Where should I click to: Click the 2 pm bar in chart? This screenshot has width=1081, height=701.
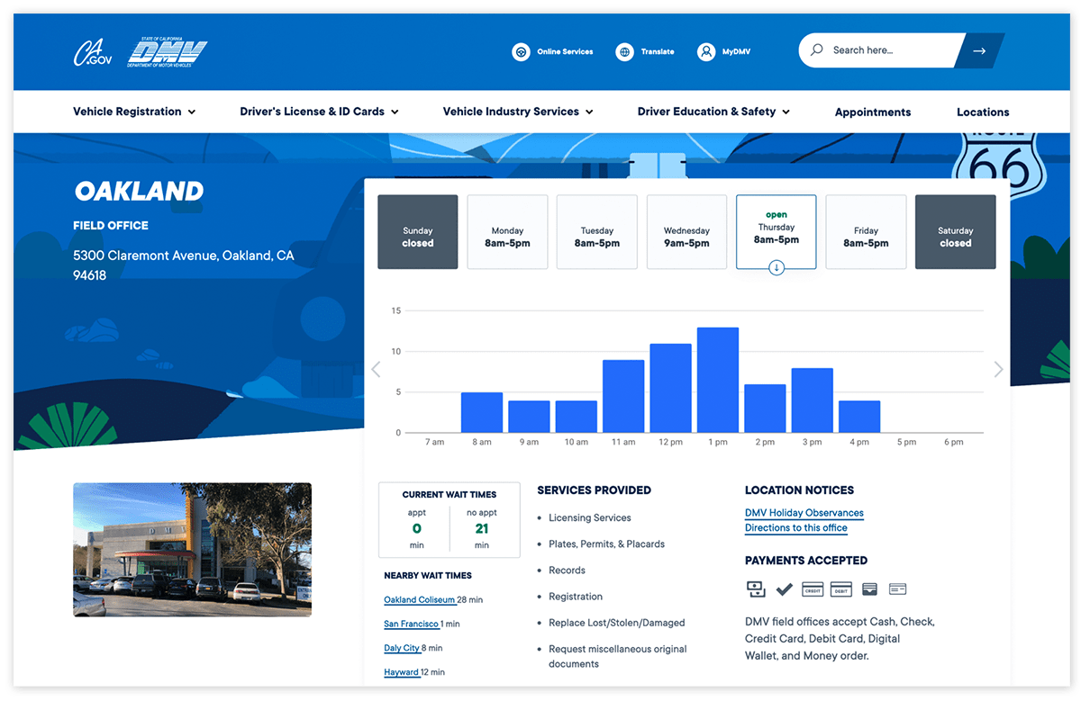click(x=765, y=409)
